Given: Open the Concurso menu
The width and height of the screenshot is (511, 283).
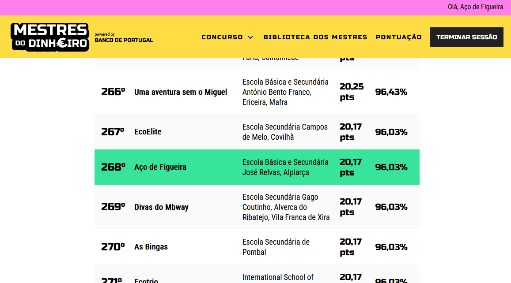Looking at the screenshot, I should [223, 37].
